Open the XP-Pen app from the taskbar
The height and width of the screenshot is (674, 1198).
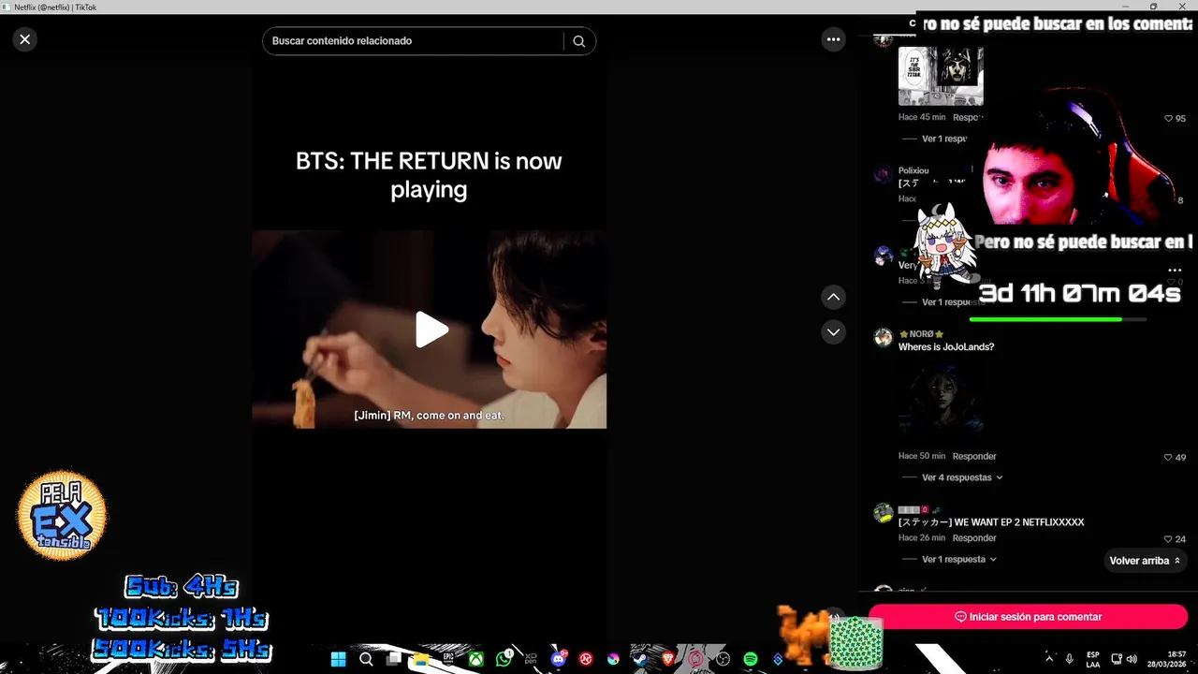click(531, 659)
